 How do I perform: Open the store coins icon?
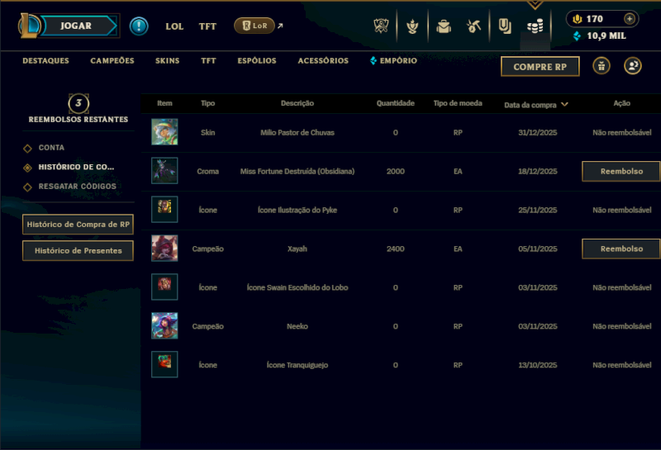(x=535, y=27)
